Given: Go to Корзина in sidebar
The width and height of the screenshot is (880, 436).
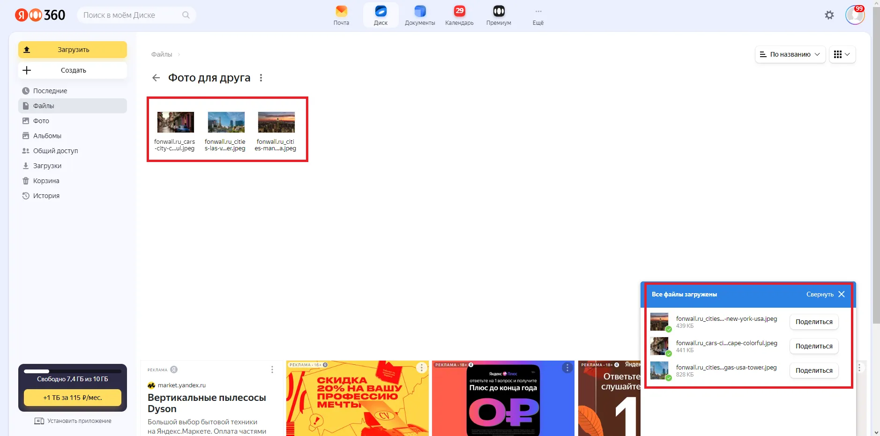Looking at the screenshot, I should [x=46, y=181].
